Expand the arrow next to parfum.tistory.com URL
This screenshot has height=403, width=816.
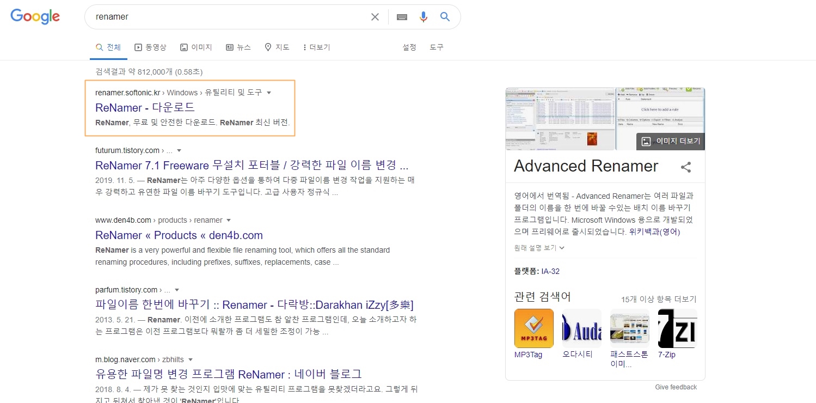coord(177,290)
